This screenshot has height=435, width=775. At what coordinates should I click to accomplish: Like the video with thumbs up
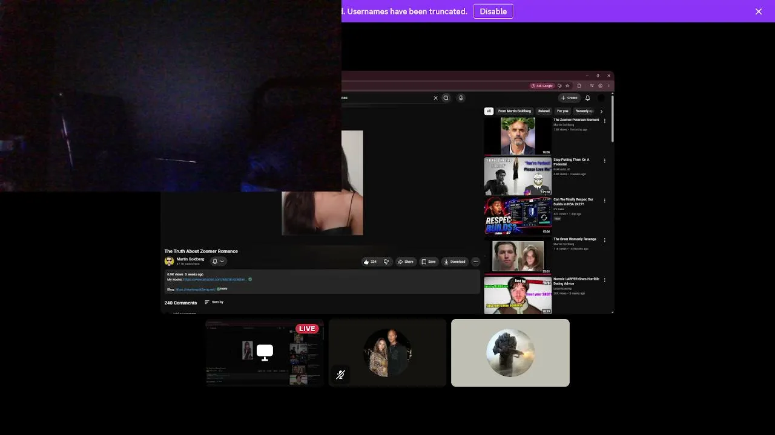coord(370,262)
